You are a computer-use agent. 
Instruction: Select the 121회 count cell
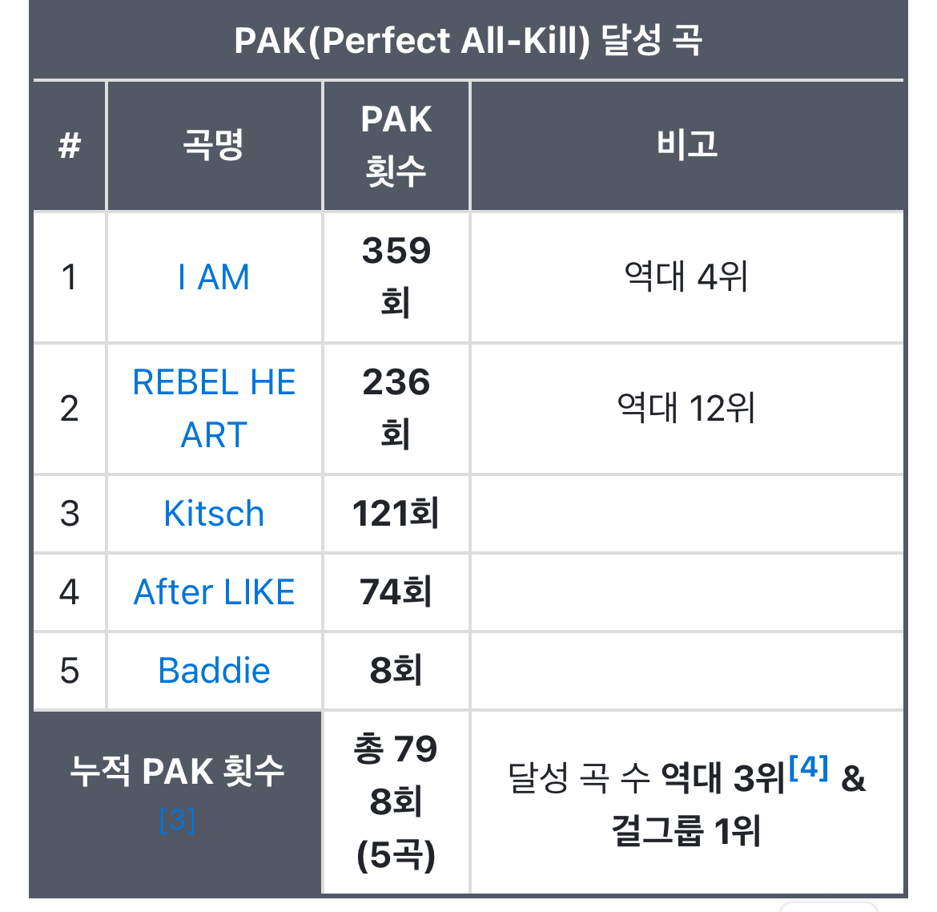coord(396,514)
